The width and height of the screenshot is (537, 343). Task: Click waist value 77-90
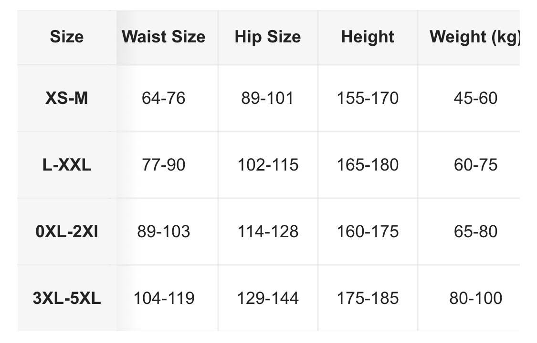click(163, 165)
